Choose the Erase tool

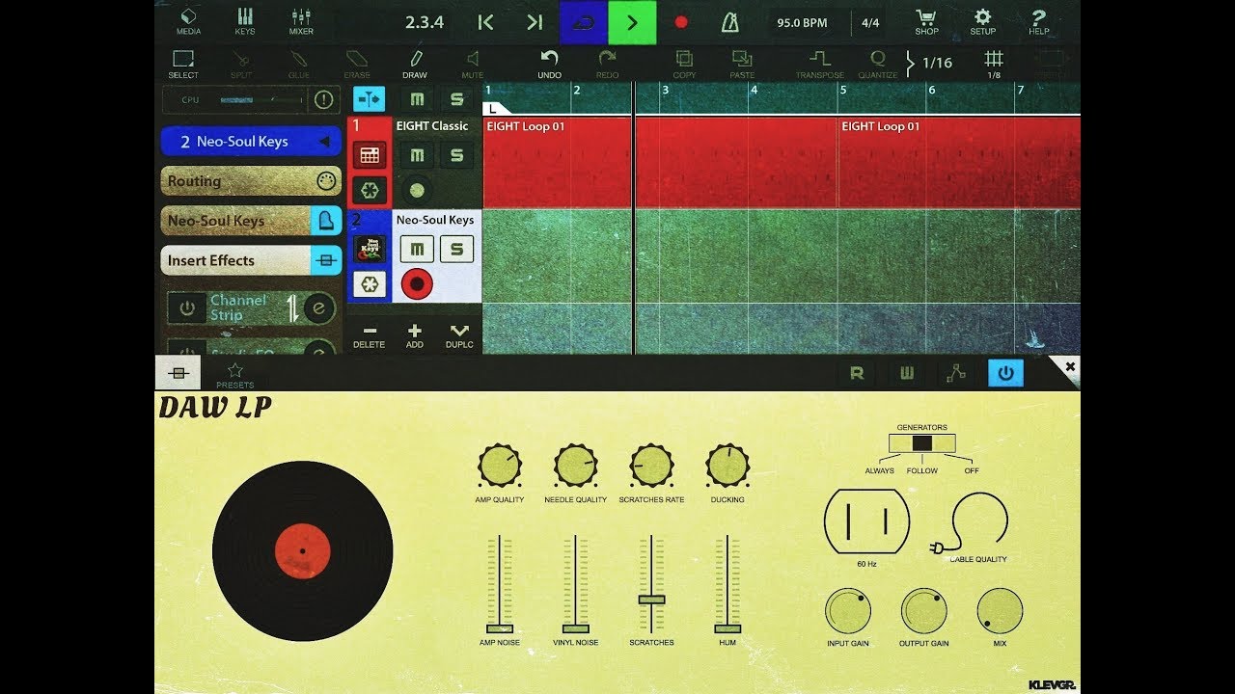click(357, 64)
